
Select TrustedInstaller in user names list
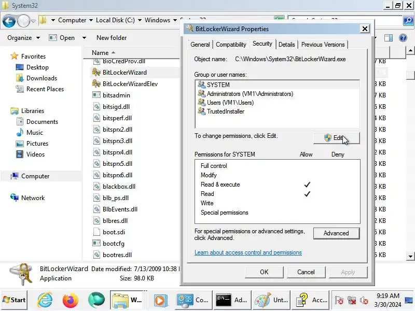click(x=278, y=111)
